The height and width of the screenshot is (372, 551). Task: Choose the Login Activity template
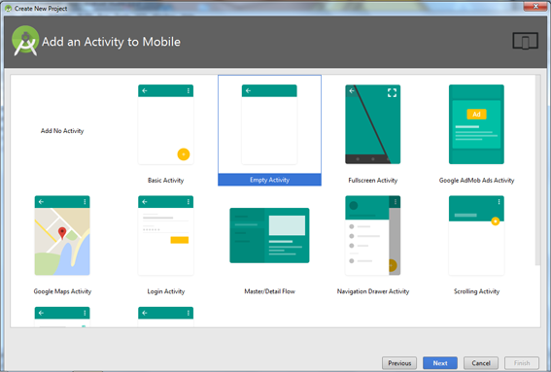165,235
